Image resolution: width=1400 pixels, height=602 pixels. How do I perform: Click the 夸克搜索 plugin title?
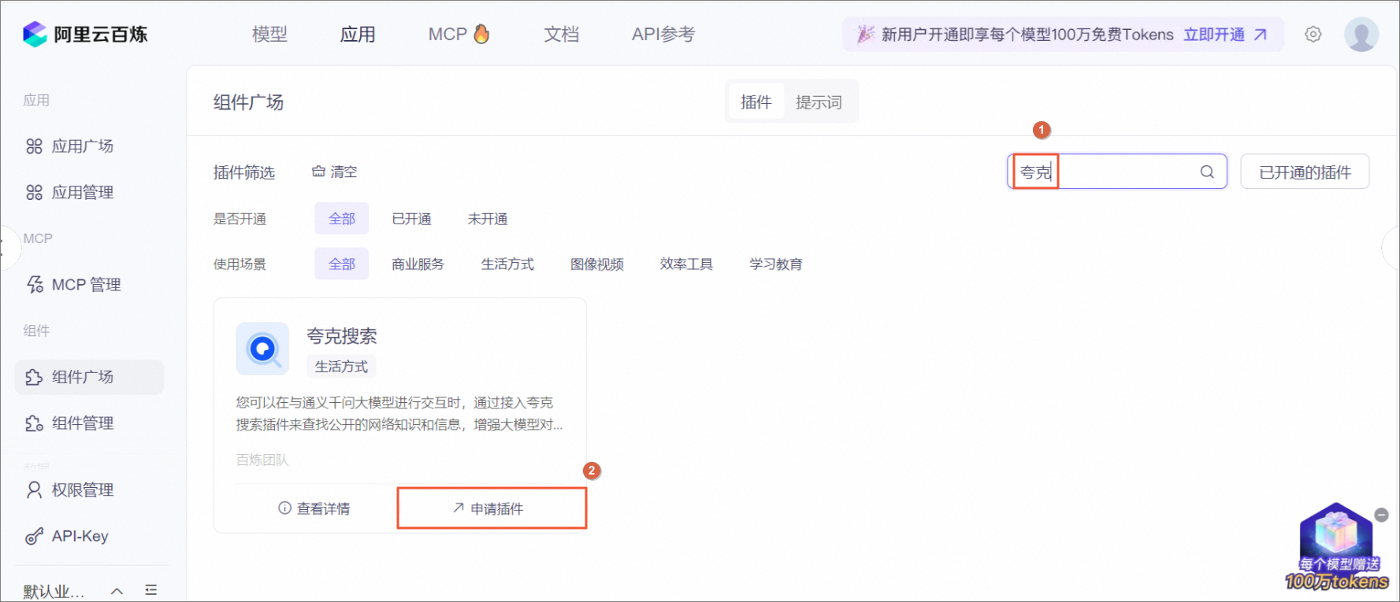342,336
